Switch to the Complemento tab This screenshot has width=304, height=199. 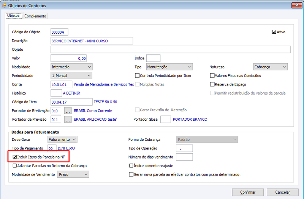point(35,16)
